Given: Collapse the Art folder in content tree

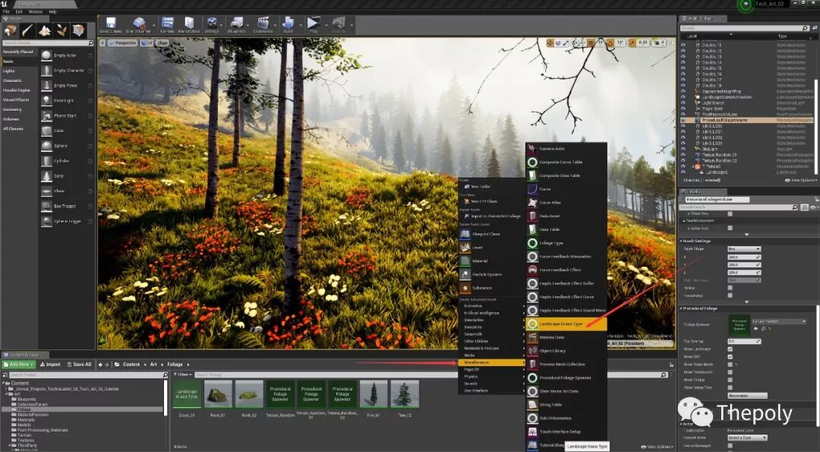Looking at the screenshot, I should click(x=7, y=394).
